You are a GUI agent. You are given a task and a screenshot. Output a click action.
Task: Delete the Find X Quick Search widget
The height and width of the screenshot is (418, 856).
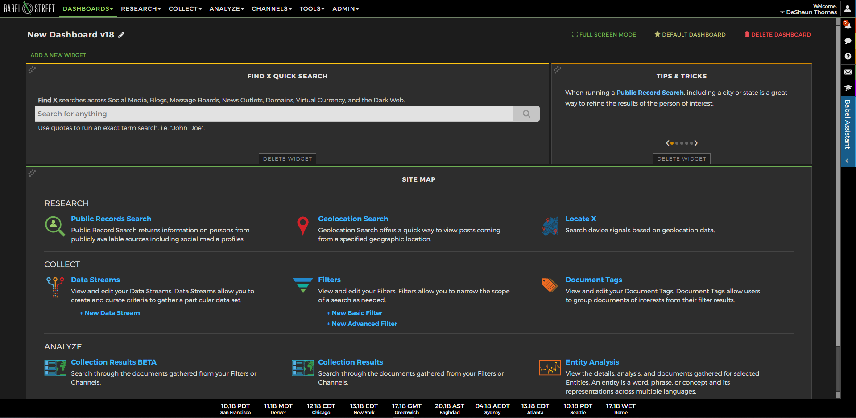[x=287, y=159]
